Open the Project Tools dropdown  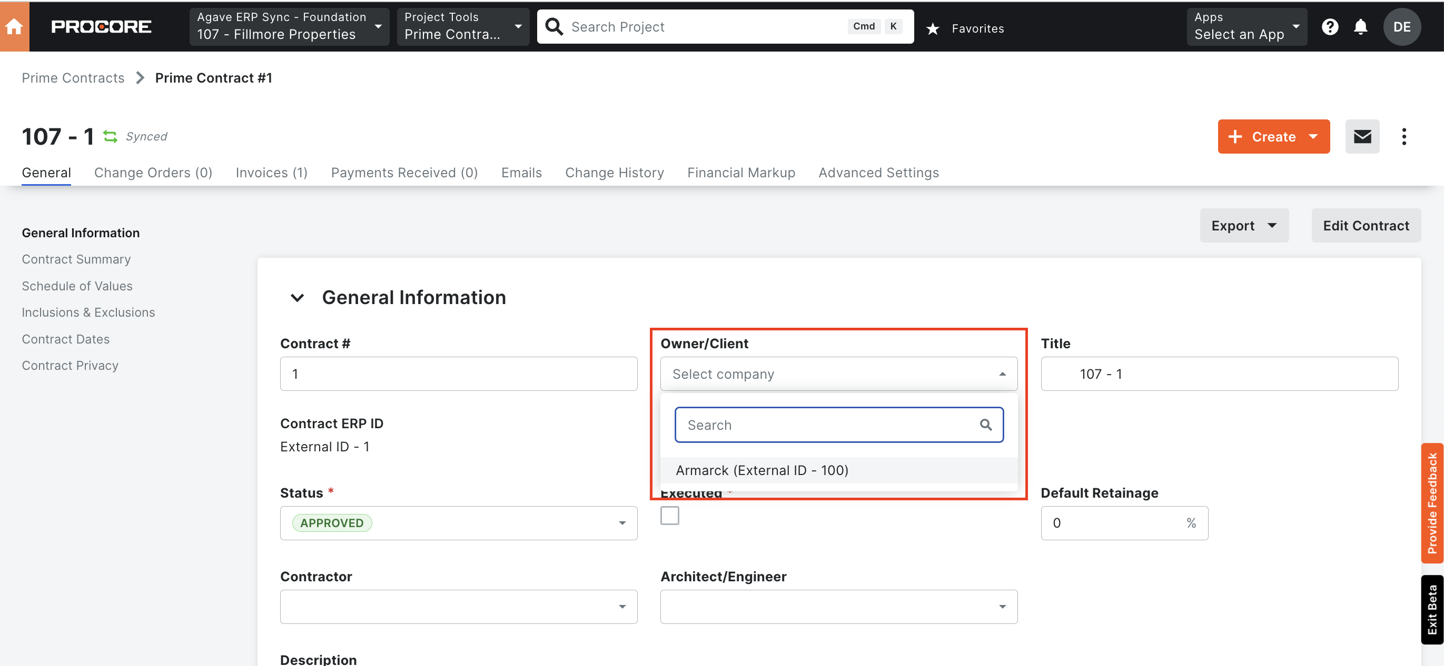pos(462,26)
